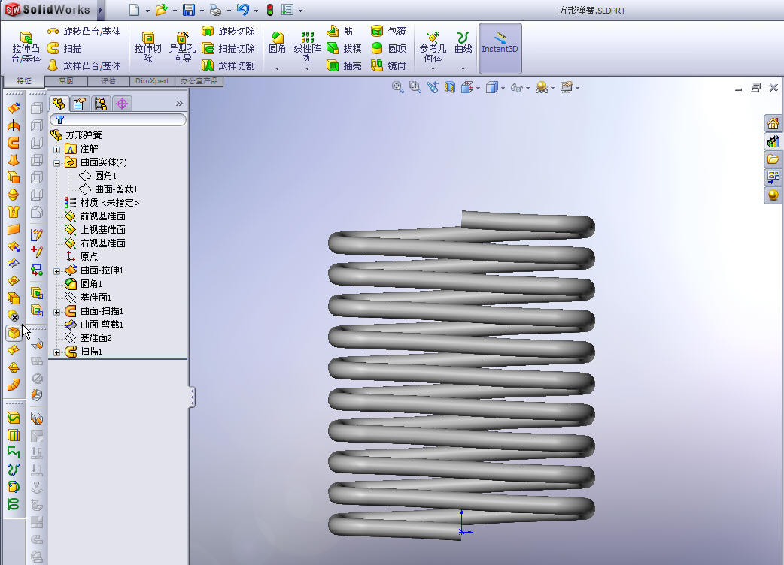Open the SolidWorks logo menu arrow
The image size is (784, 565).
101,10
